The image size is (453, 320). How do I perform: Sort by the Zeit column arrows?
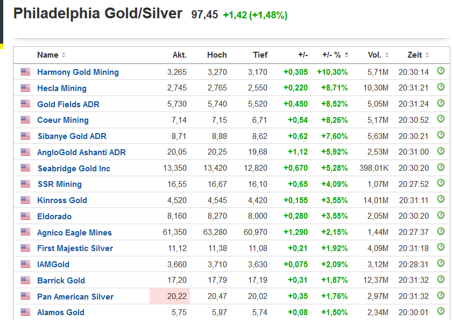427,55
